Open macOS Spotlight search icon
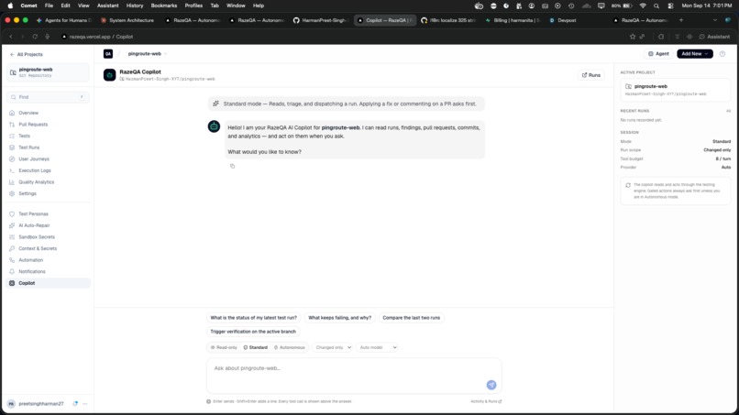The width and height of the screenshot is (739, 415). (656, 5)
